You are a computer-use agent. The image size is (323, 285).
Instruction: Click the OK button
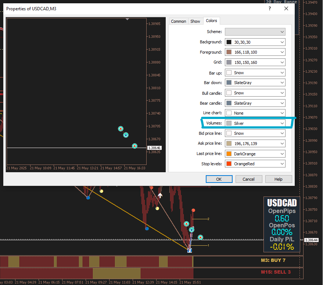(219, 179)
